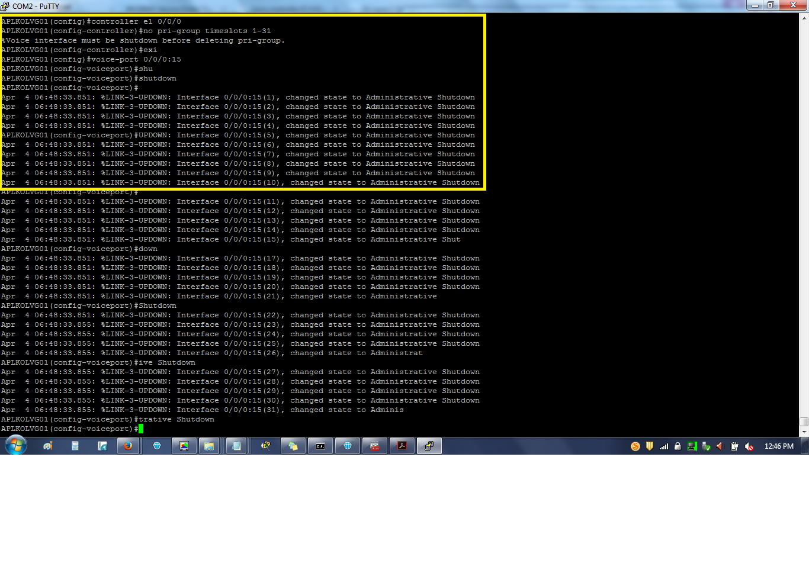Open Command Prompt from the taskbar
Image resolution: width=809 pixels, height=563 pixels.
[x=320, y=446]
